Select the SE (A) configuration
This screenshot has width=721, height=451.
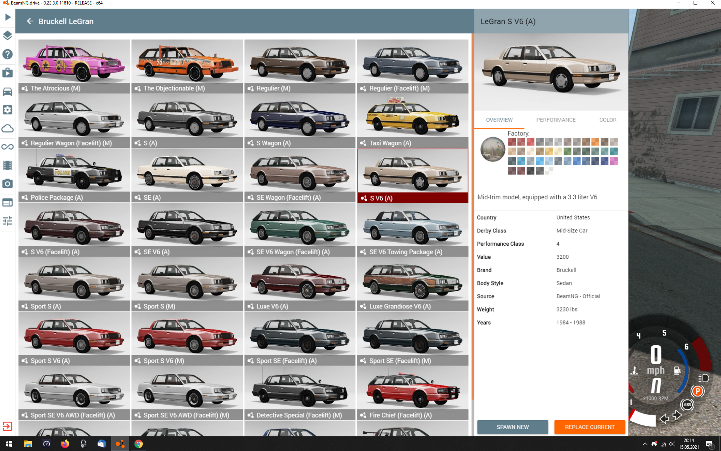[x=187, y=175]
